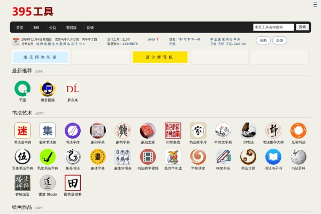
Task: Open the 千图 tool icon
Action: (x=22, y=88)
